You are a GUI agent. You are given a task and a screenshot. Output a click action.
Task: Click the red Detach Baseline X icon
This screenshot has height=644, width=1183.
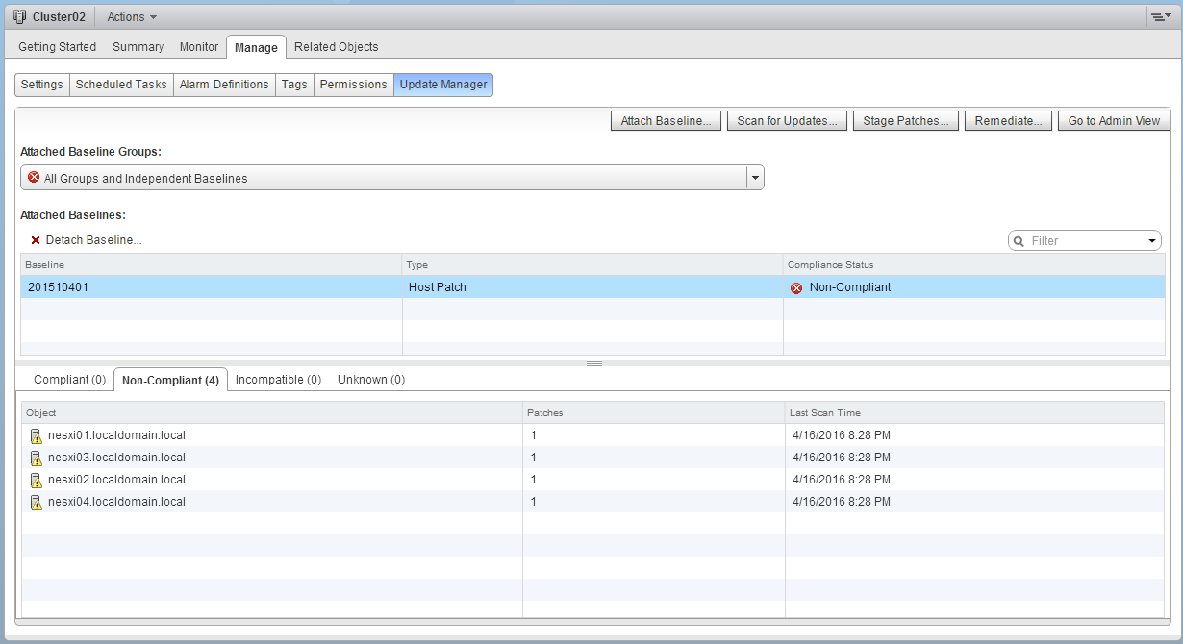(x=36, y=240)
